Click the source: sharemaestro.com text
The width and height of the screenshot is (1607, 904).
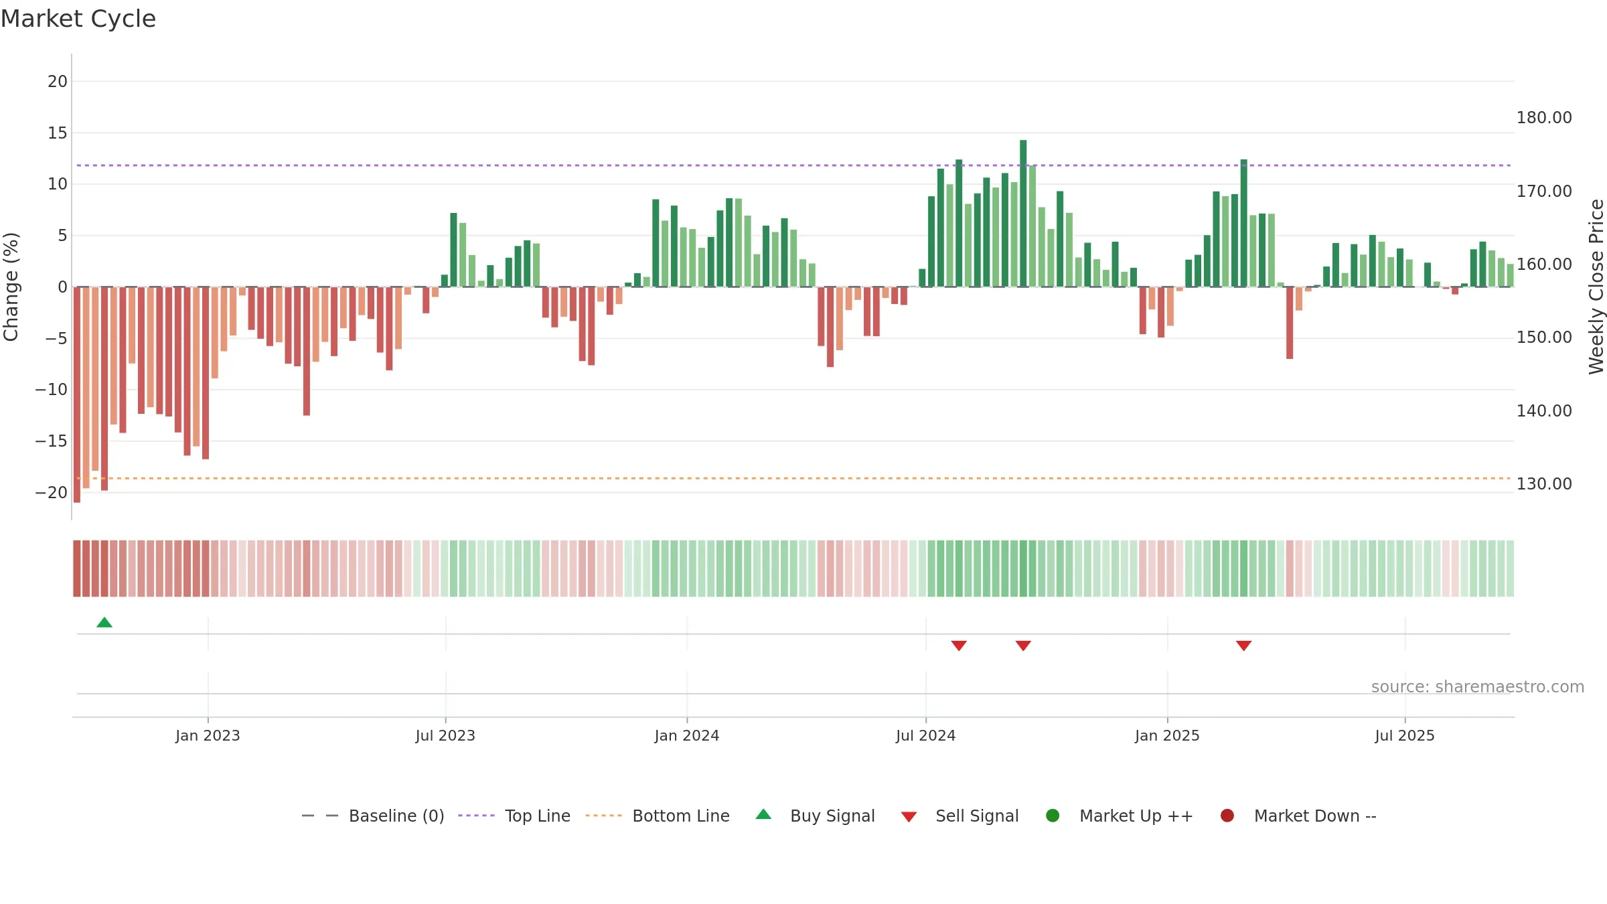pyautogui.click(x=1478, y=687)
